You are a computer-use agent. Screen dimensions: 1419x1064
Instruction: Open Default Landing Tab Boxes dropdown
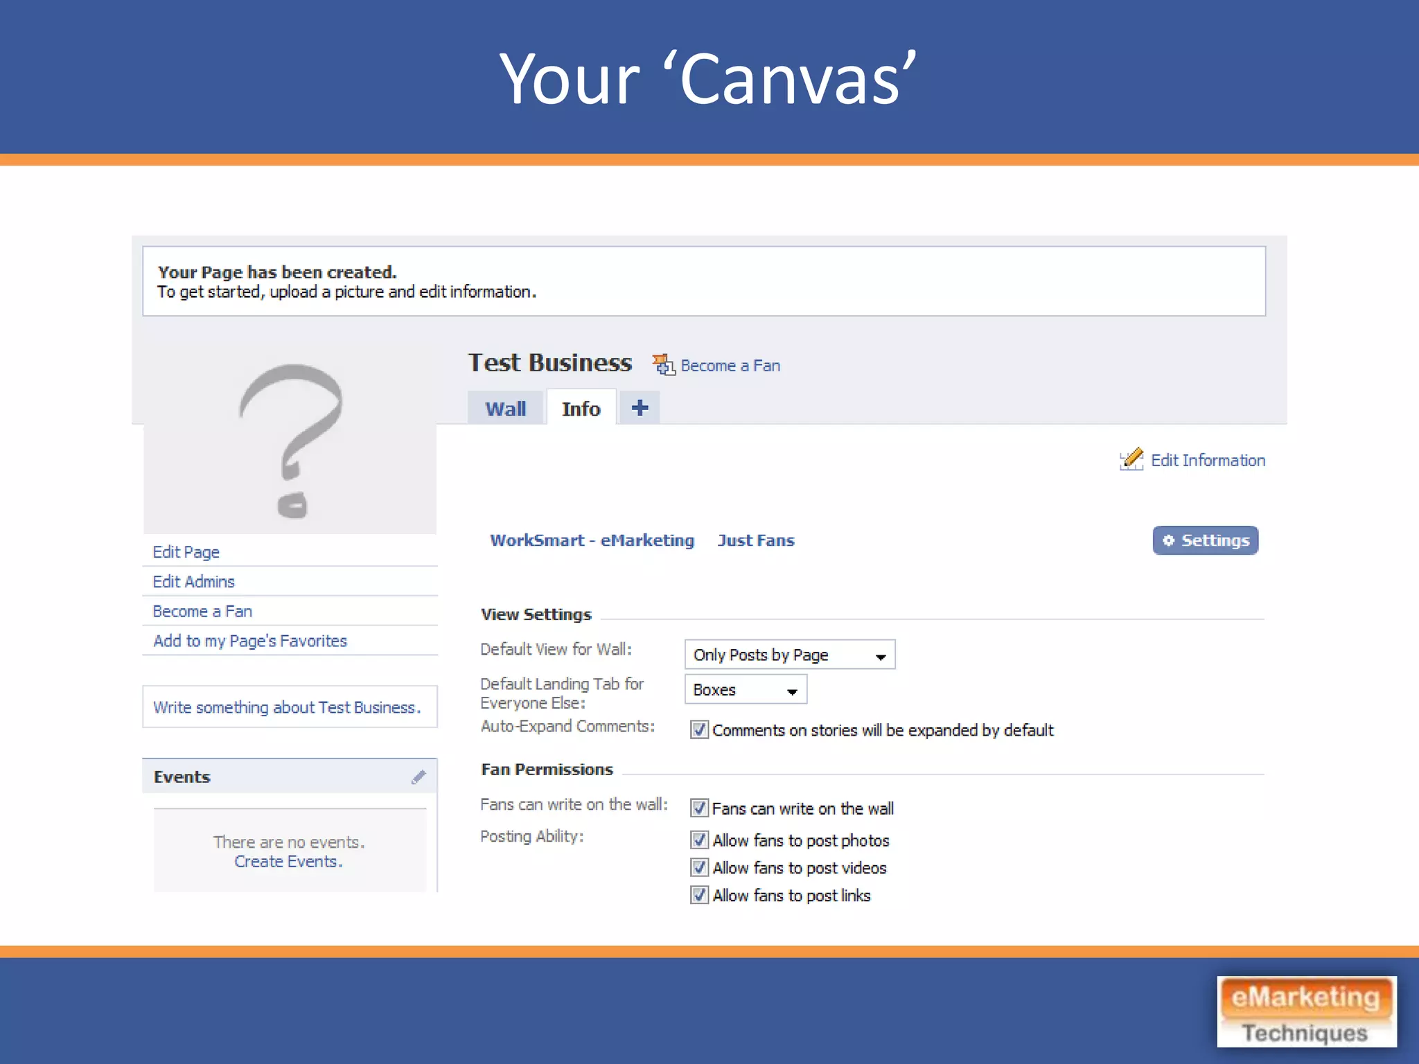pos(746,690)
